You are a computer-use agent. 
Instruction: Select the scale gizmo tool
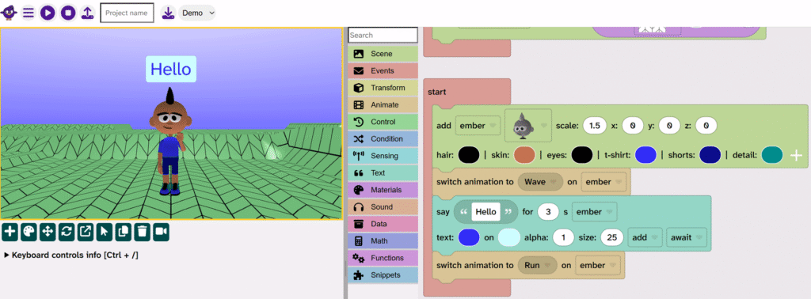click(x=86, y=232)
